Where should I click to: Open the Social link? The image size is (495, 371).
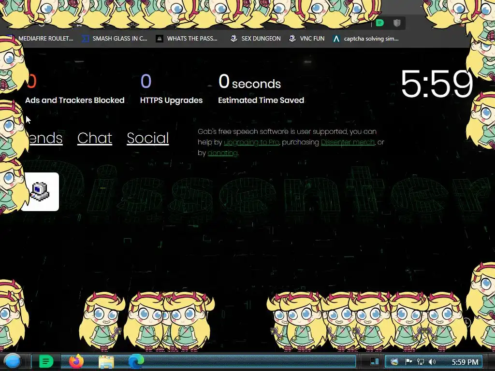click(x=148, y=138)
